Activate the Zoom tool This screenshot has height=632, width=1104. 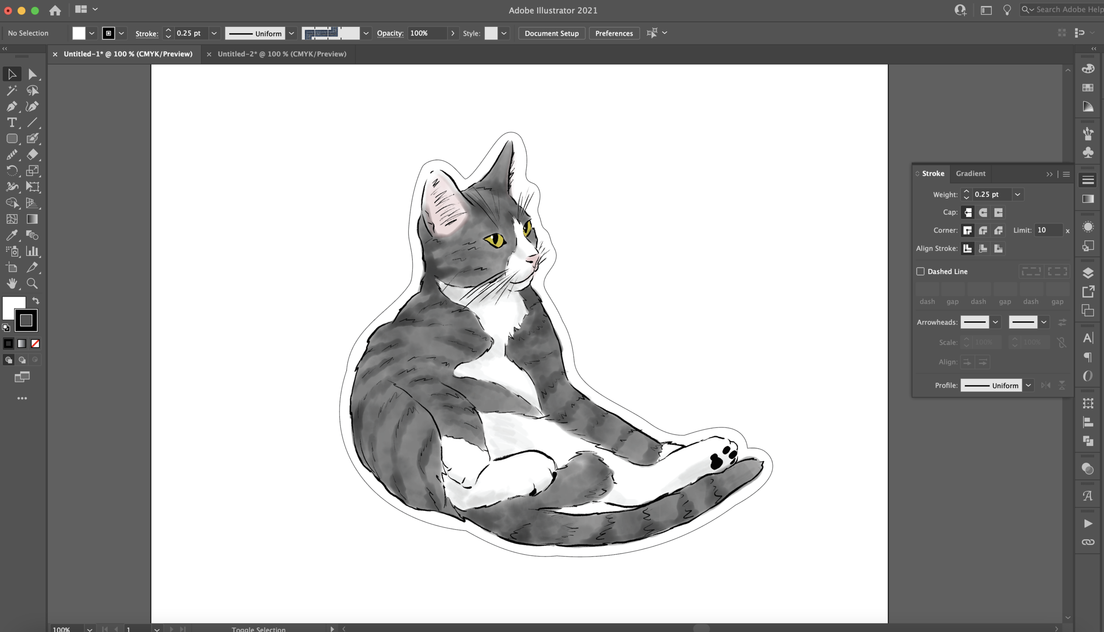coord(32,283)
